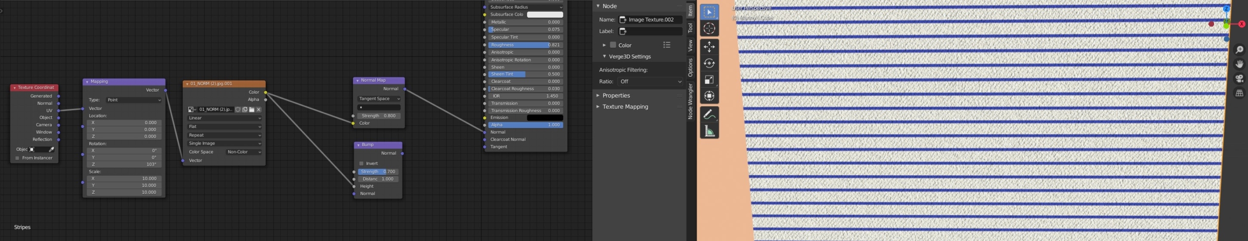This screenshot has width=1248, height=241.
Task: Toggle the Invert checkbox on Bump node
Action: click(361, 164)
